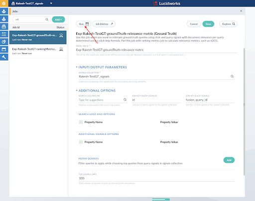Open the Querying sidebar icon
Image resolution: width=255 pixels, height=201 pixels.
tap(4, 19)
